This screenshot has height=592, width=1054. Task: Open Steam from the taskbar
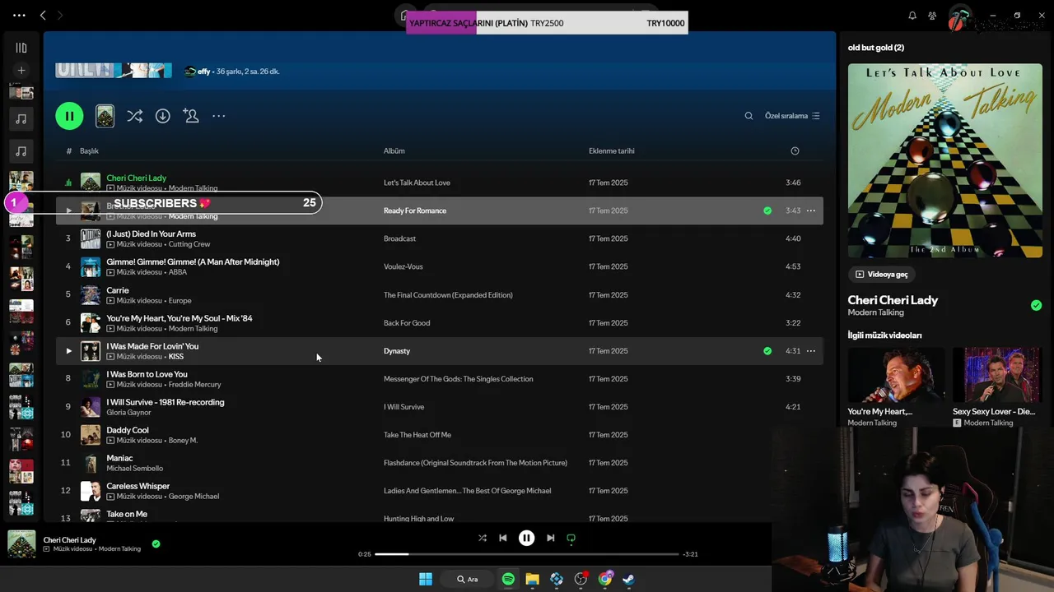click(629, 580)
